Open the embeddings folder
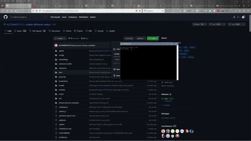Screen dimensions: 251x141 coord(64,60)
